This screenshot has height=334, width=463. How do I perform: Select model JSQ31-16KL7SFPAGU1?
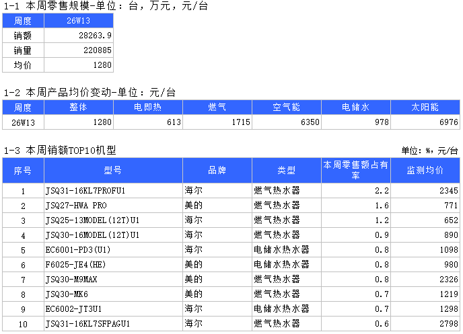87,324
